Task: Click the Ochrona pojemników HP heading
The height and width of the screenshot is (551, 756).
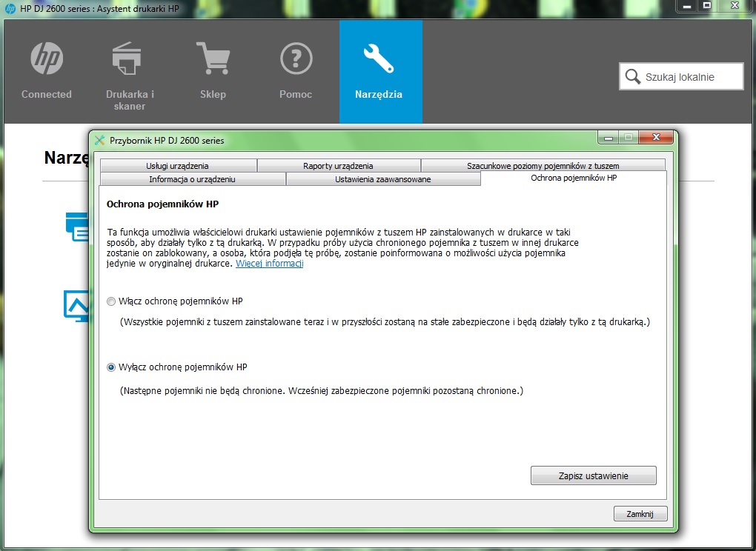Action: click(162, 204)
